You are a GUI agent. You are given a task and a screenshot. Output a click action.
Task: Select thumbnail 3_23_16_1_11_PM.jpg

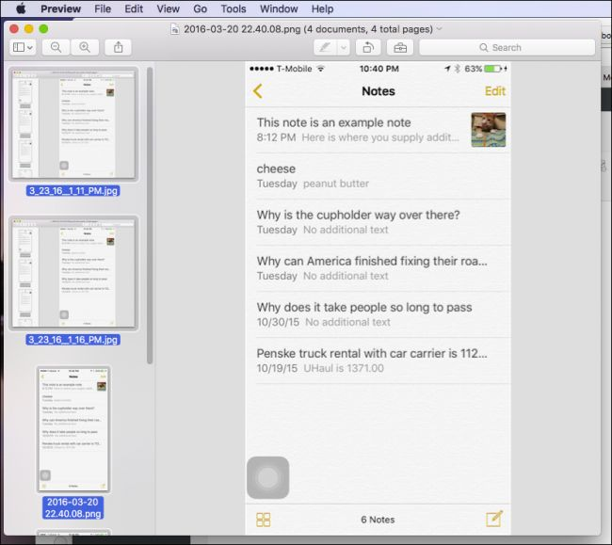73,124
